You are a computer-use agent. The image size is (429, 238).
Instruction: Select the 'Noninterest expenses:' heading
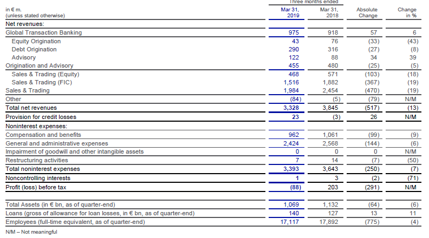click(36, 126)
